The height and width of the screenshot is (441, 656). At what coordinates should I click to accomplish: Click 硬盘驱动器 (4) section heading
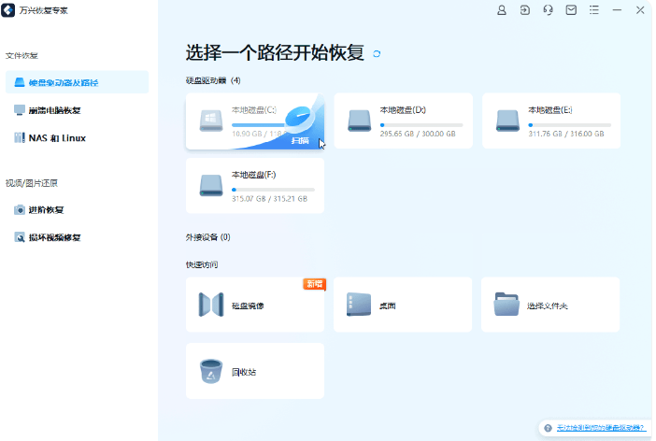(213, 80)
